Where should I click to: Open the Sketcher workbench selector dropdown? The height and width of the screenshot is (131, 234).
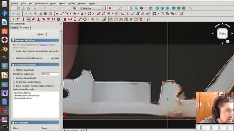click(93, 8)
